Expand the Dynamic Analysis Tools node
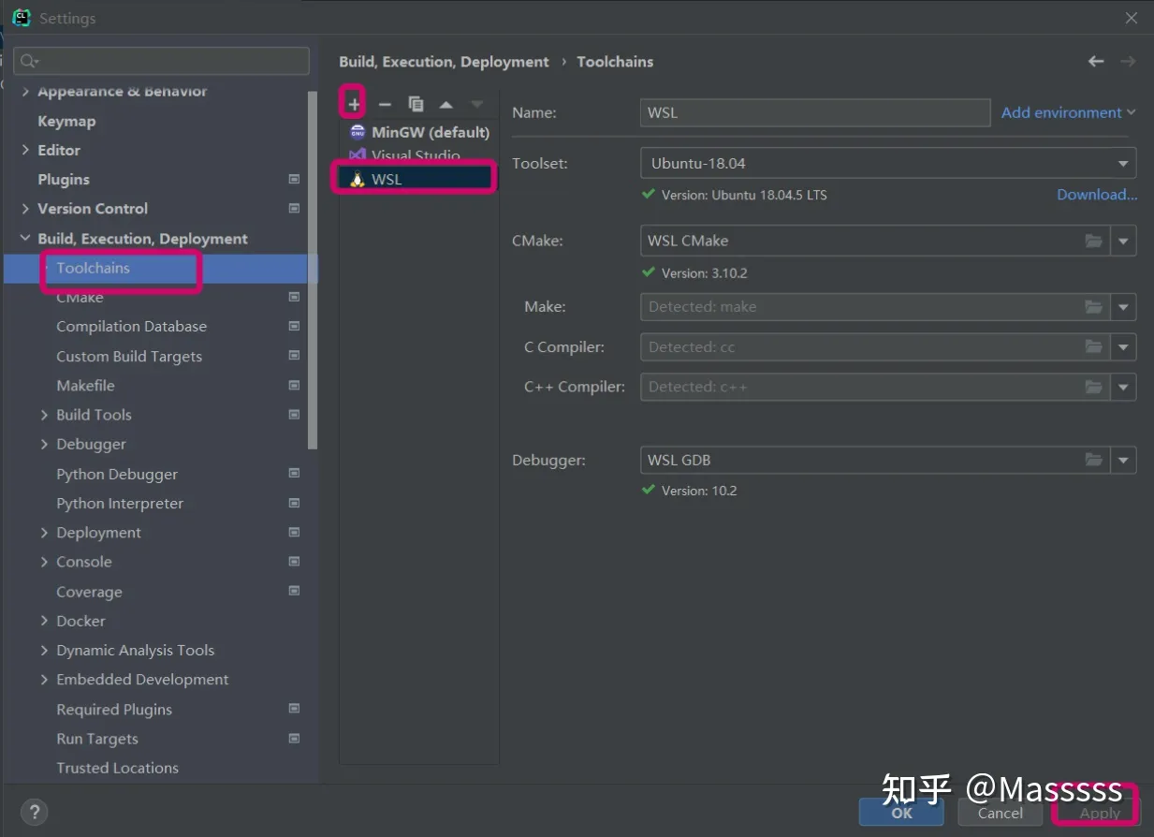Viewport: 1154px width, 837px height. click(44, 650)
